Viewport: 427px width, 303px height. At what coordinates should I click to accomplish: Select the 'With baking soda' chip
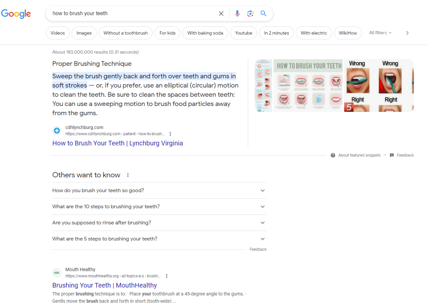[205, 33]
